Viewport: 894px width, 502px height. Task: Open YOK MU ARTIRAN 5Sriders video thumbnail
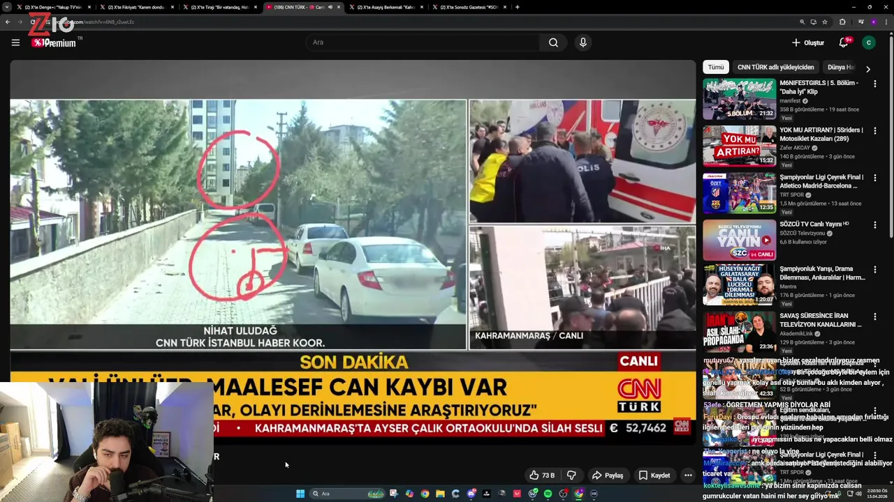739,146
